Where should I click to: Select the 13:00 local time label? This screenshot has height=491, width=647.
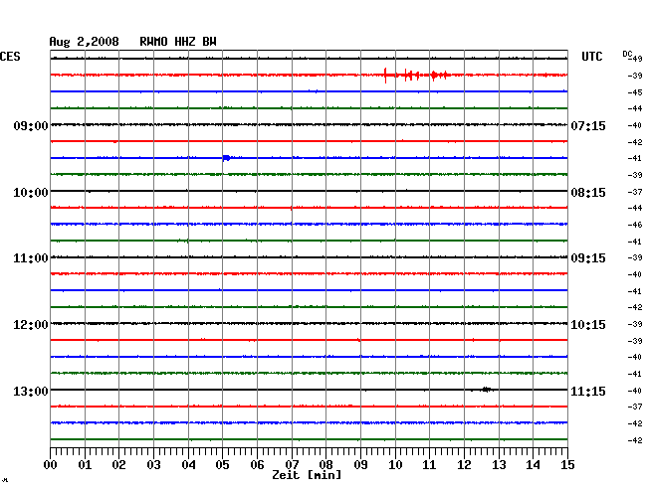coord(31,391)
